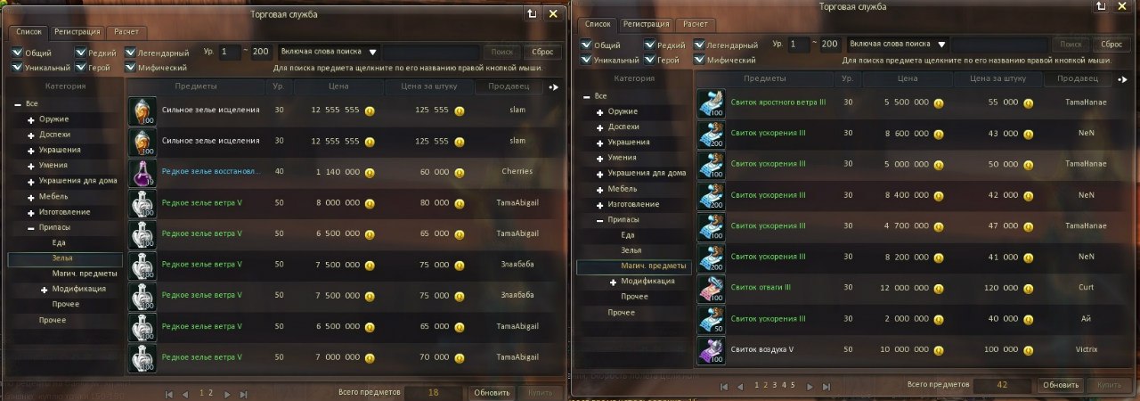
Task: Click the purple Свиток воздуха V scroll icon
Action: [x=712, y=349]
